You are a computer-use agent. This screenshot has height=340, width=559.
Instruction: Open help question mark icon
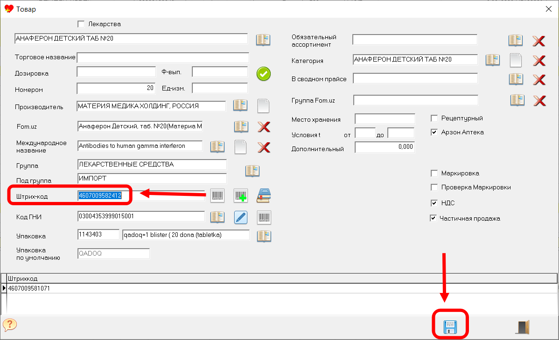pyautogui.click(x=10, y=325)
